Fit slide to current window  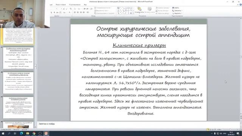(x=240, y=130)
